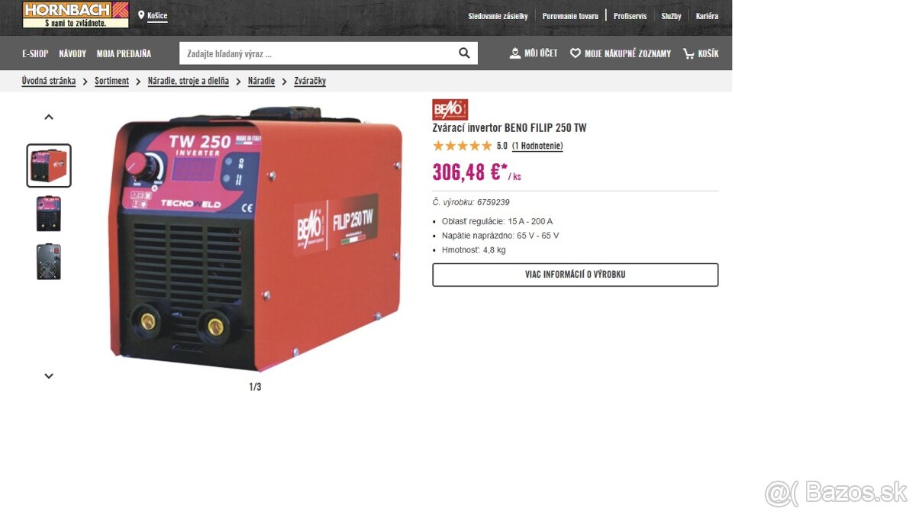Select the second product thumbnail
Image resolution: width=916 pixels, height=515 pixels.
(49, 214)
